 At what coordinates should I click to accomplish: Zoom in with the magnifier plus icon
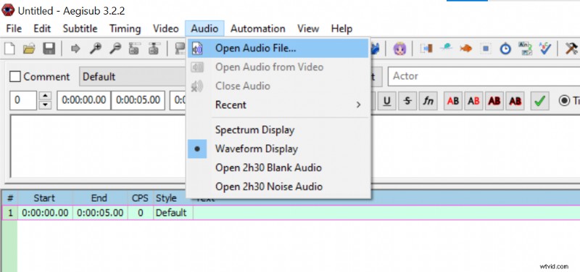pos(96,49)
